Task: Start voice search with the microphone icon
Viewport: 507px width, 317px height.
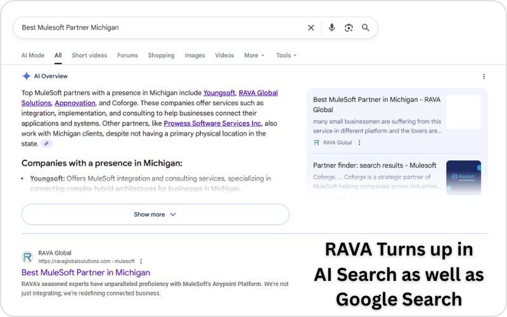Action: point(331,28)
